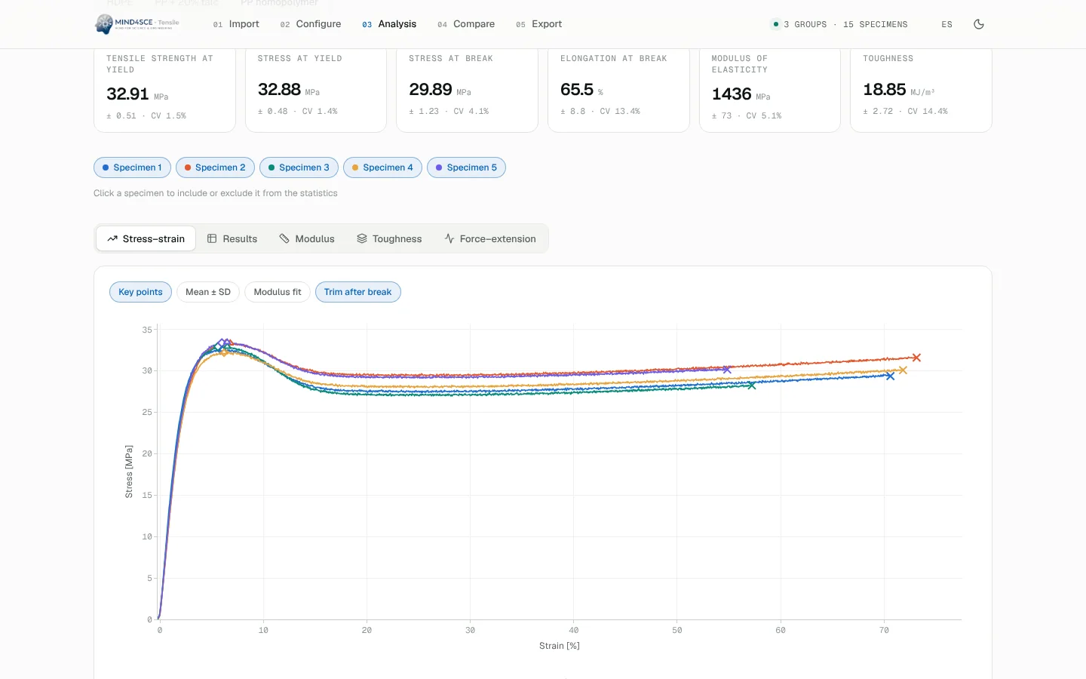Go to 01 Import step
The image size is (1086, 679).
pyautogui.click(x=236, y=24)
